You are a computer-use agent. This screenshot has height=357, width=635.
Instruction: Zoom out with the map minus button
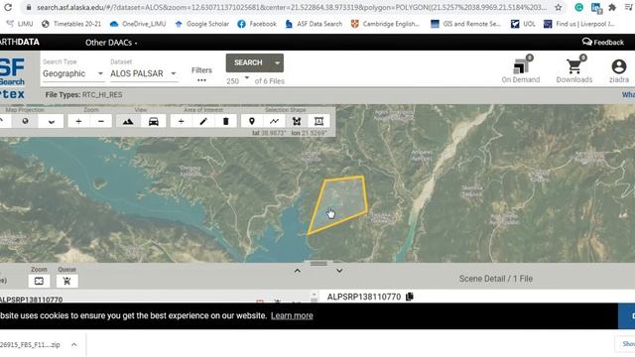tap(101, 121)
